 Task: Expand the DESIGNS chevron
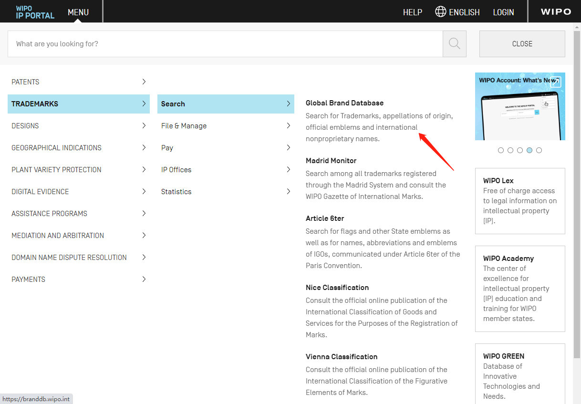(144, 125)
